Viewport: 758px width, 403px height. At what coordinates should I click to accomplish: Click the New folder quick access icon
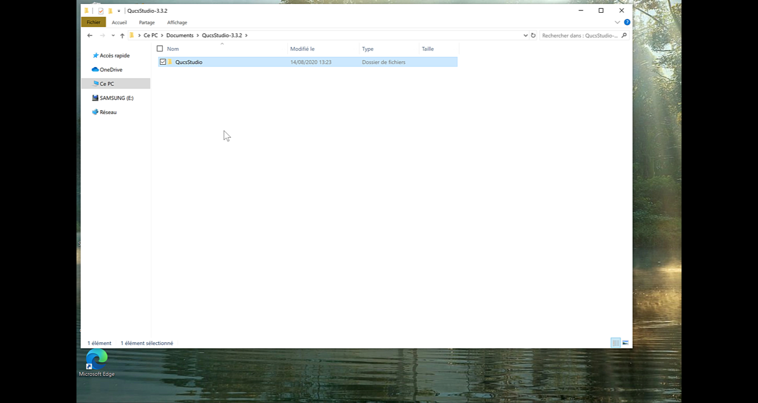point(110,11)
